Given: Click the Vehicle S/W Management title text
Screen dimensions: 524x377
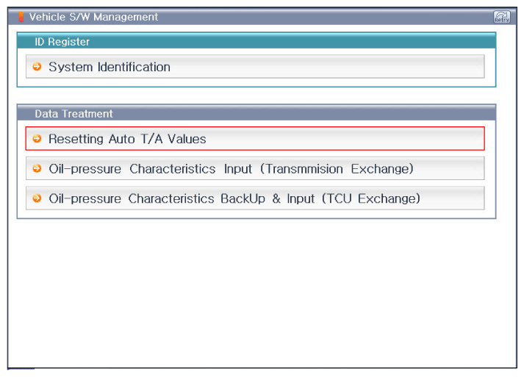Looking at the screenshot, I should [x=93, y=17].
